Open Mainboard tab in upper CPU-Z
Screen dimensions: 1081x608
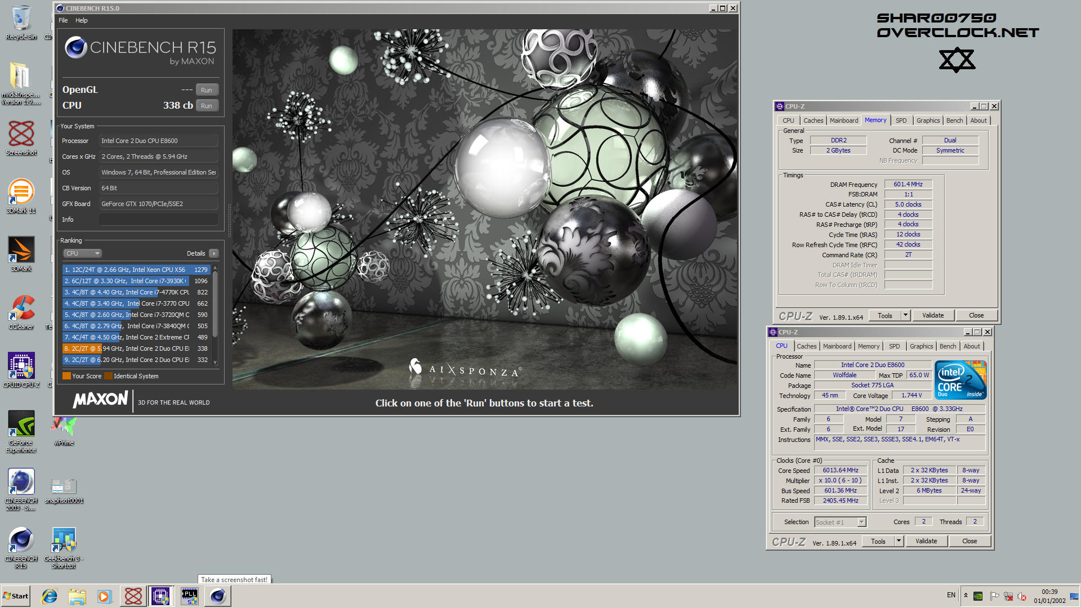(x=844, y=120)
